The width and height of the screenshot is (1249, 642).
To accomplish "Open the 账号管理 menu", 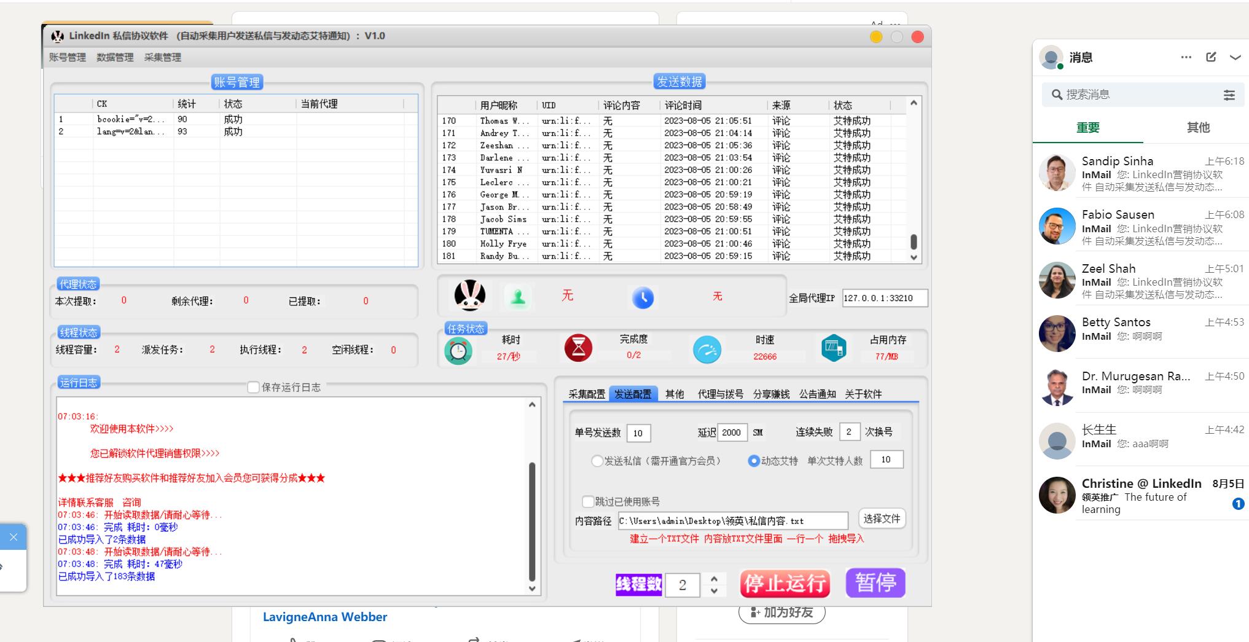I will pos(68,57).
